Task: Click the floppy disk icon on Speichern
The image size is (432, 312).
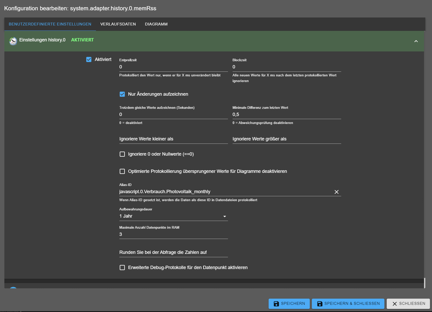Action: (276, 304)
